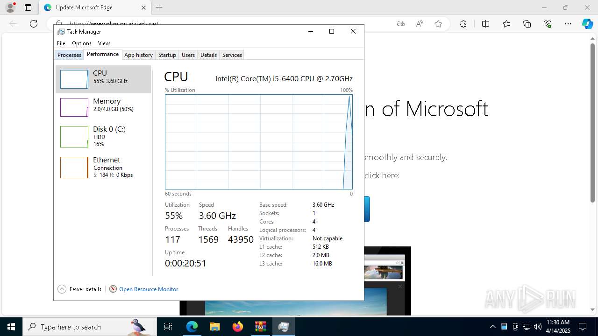Image resolution: width=598 pixels, height=336 pixels.
Task: Open File Explorer from the taskbar
Action: pyautogui.click(x=214, y=327)
